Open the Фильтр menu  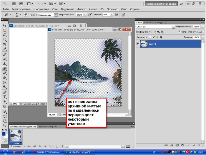click(82, 9)
